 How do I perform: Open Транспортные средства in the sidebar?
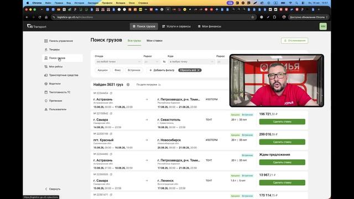click(x=61, y=75)
